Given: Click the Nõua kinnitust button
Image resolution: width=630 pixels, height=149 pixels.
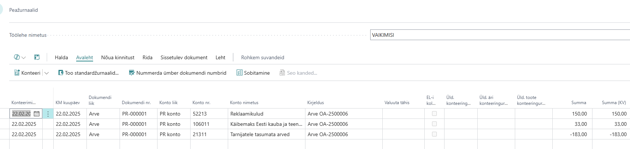Looking at the screenshot, I should (x=118, y=57).
